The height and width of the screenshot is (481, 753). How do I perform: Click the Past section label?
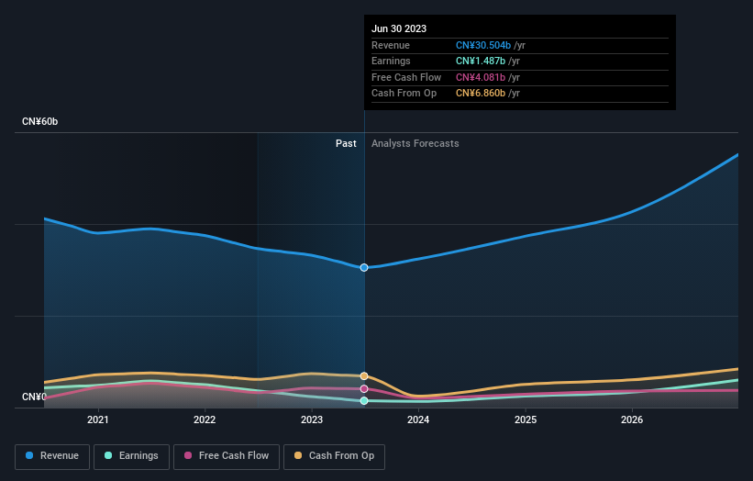346,143
